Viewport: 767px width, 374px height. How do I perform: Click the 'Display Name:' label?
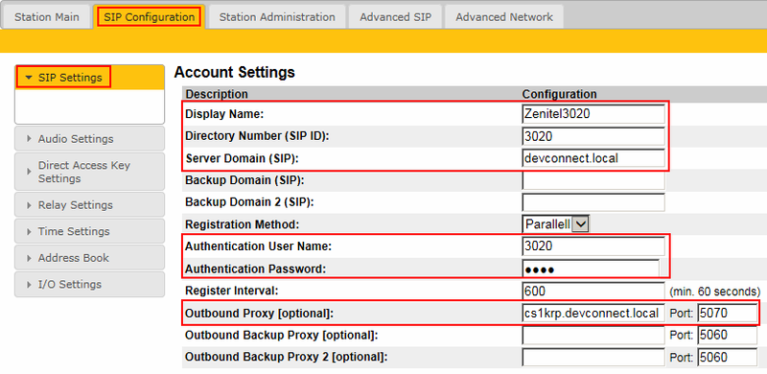[224, 114]
